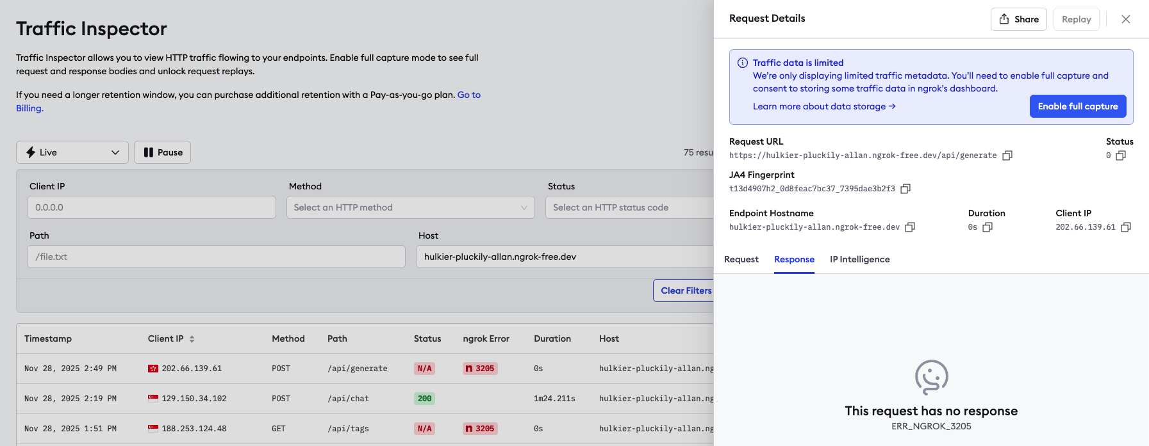1149x446 pixels.
Task: Open Learn more about data storage link
Action: 824,106
